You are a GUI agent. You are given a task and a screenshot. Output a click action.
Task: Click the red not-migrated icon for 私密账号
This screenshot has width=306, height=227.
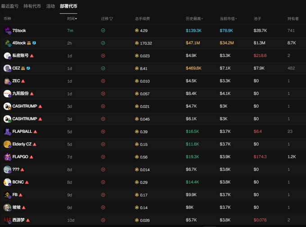click(103, 56)
